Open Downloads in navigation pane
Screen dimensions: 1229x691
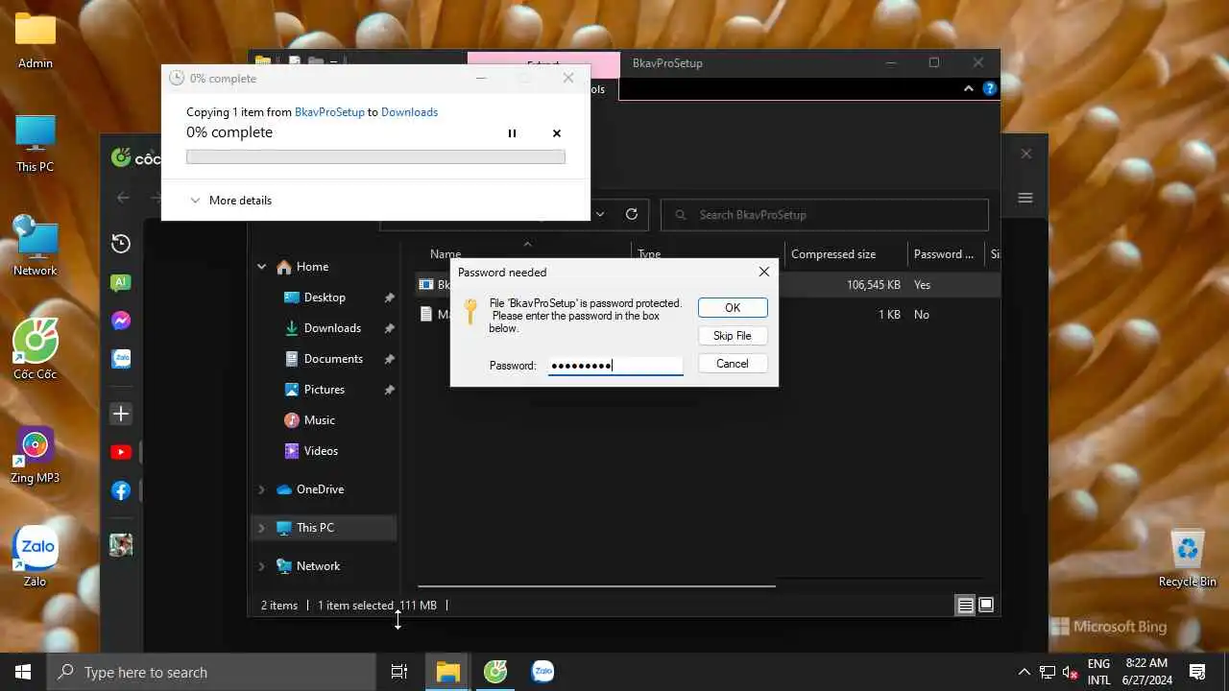(x=332, y=328)
